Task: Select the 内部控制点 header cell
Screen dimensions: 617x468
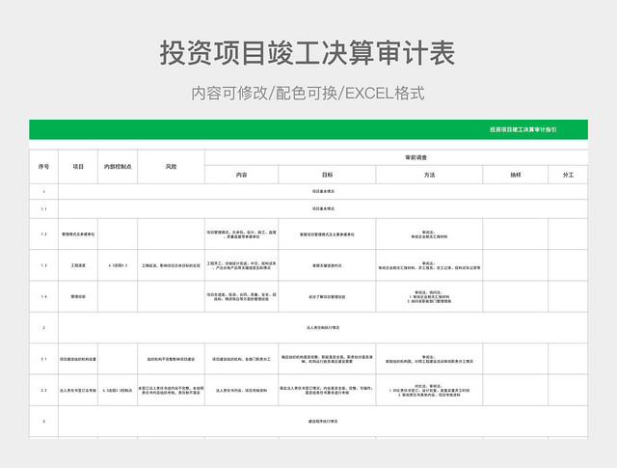Action: [118, 167]
